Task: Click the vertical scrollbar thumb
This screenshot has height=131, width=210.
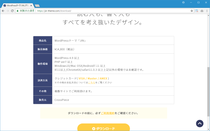Action: 208,92
